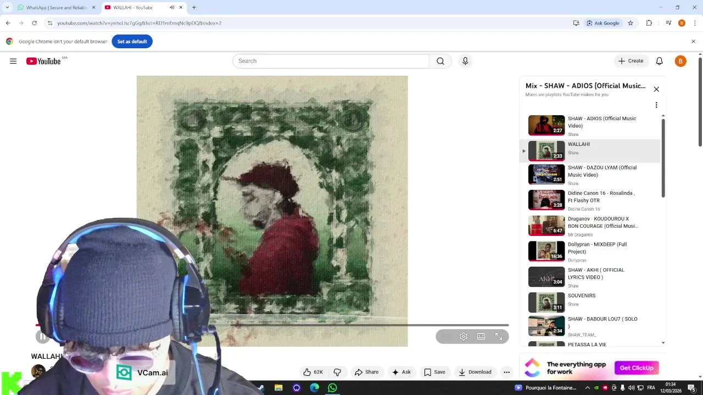Play Dollypran - MIXDEEP Full Project

[x=590, y=251]
